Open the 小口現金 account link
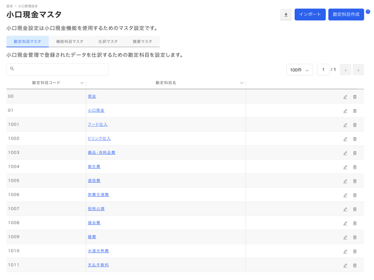 (96, 111)
